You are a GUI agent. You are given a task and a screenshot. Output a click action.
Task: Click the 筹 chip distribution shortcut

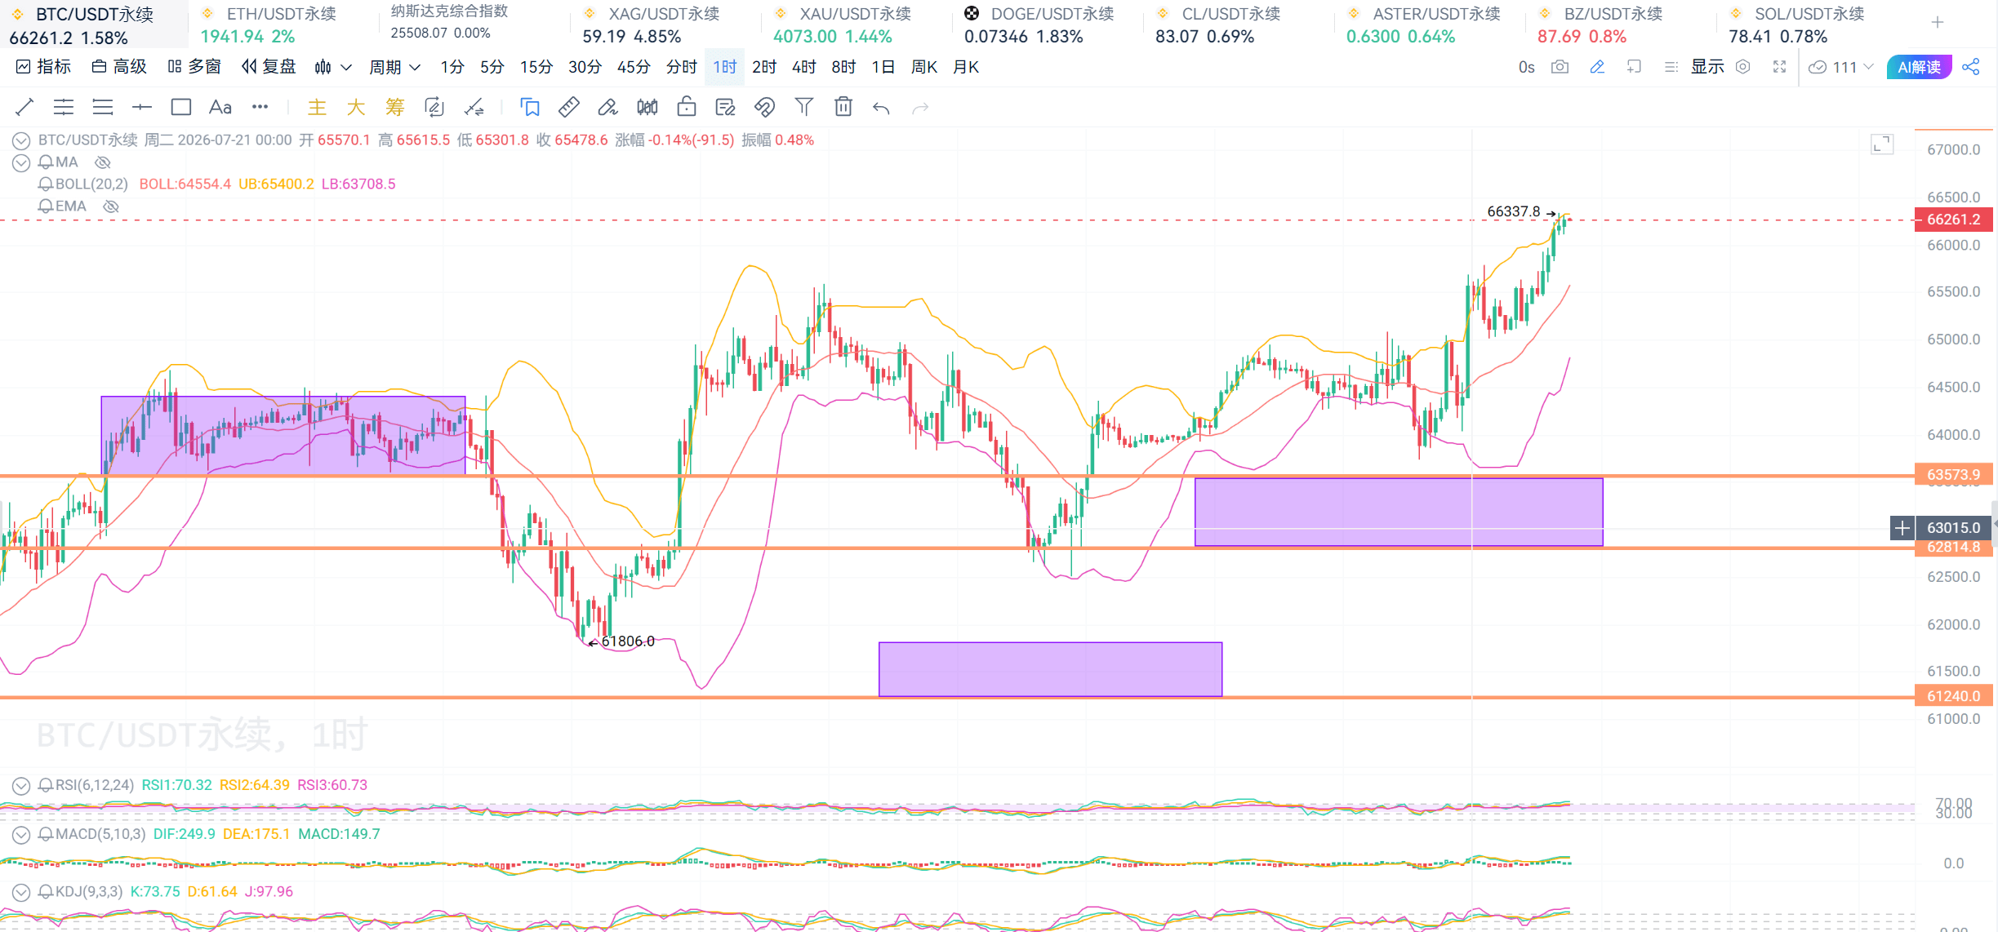pyautogui.click(x=395, y=107)
